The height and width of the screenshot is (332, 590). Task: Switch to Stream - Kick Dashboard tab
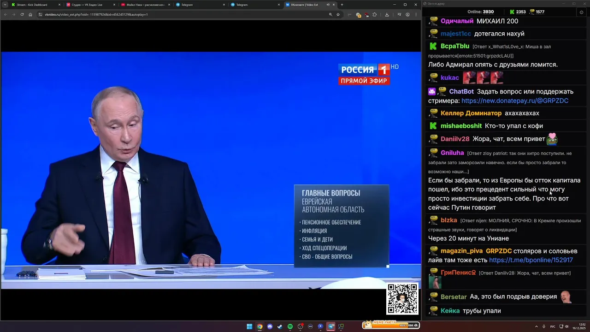point(35,5)
